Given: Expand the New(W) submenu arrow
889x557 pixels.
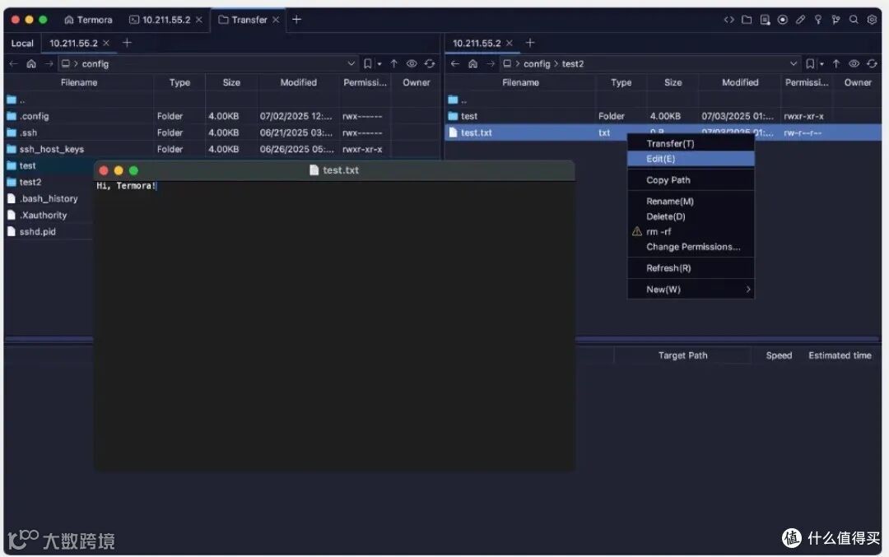Looking at the screenshot, I should pos(747,290).
